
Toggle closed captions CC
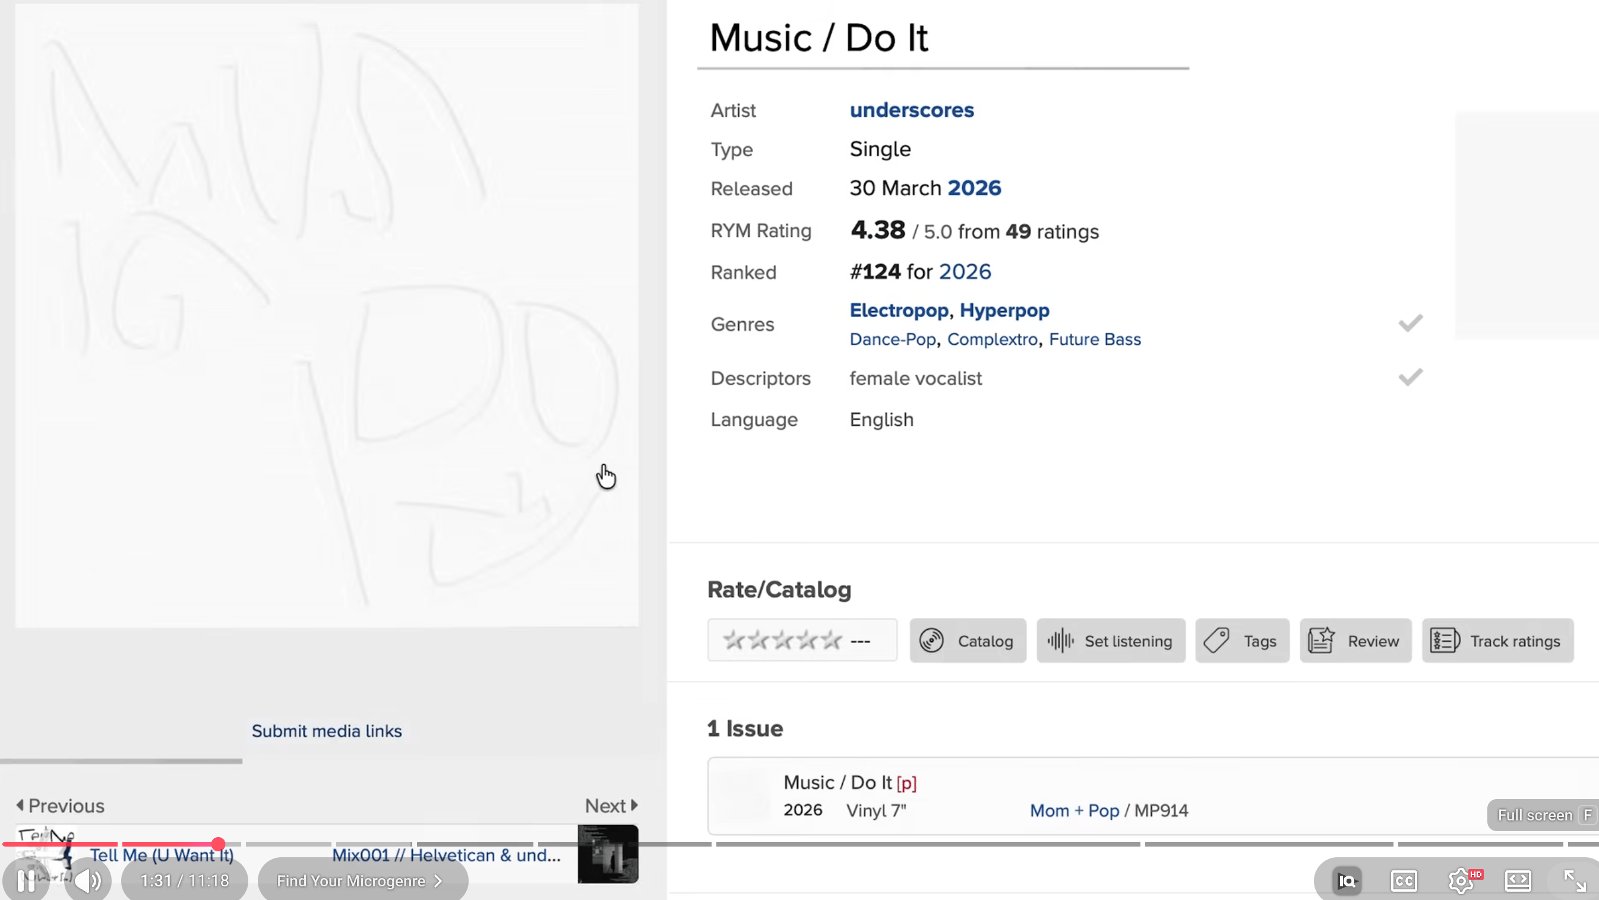tap(1404, 880)
